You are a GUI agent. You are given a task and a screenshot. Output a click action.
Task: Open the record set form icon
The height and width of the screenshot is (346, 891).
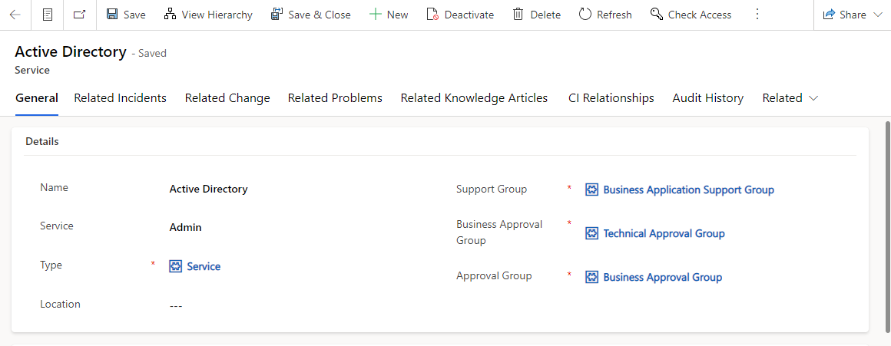[48, 15]
